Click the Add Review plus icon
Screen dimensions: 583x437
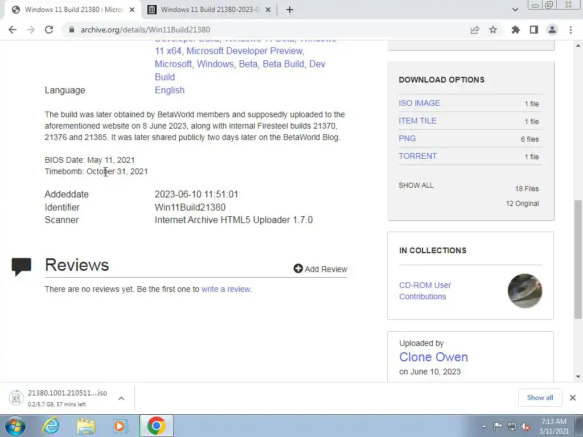click(x=298, y=269)
